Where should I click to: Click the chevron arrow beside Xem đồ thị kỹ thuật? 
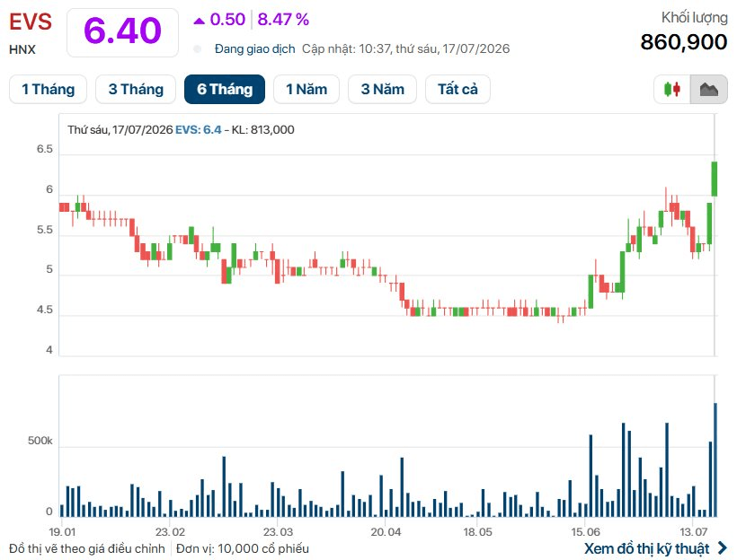pyautogui.click(x=723, y=547)
